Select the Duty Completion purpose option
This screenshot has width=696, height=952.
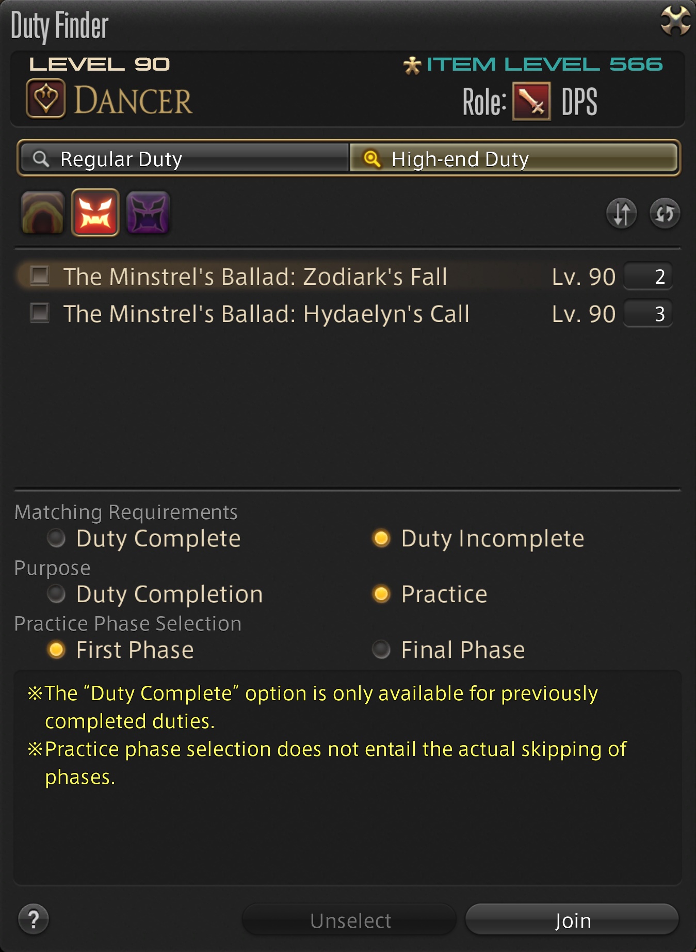click(x=56, y=594)
